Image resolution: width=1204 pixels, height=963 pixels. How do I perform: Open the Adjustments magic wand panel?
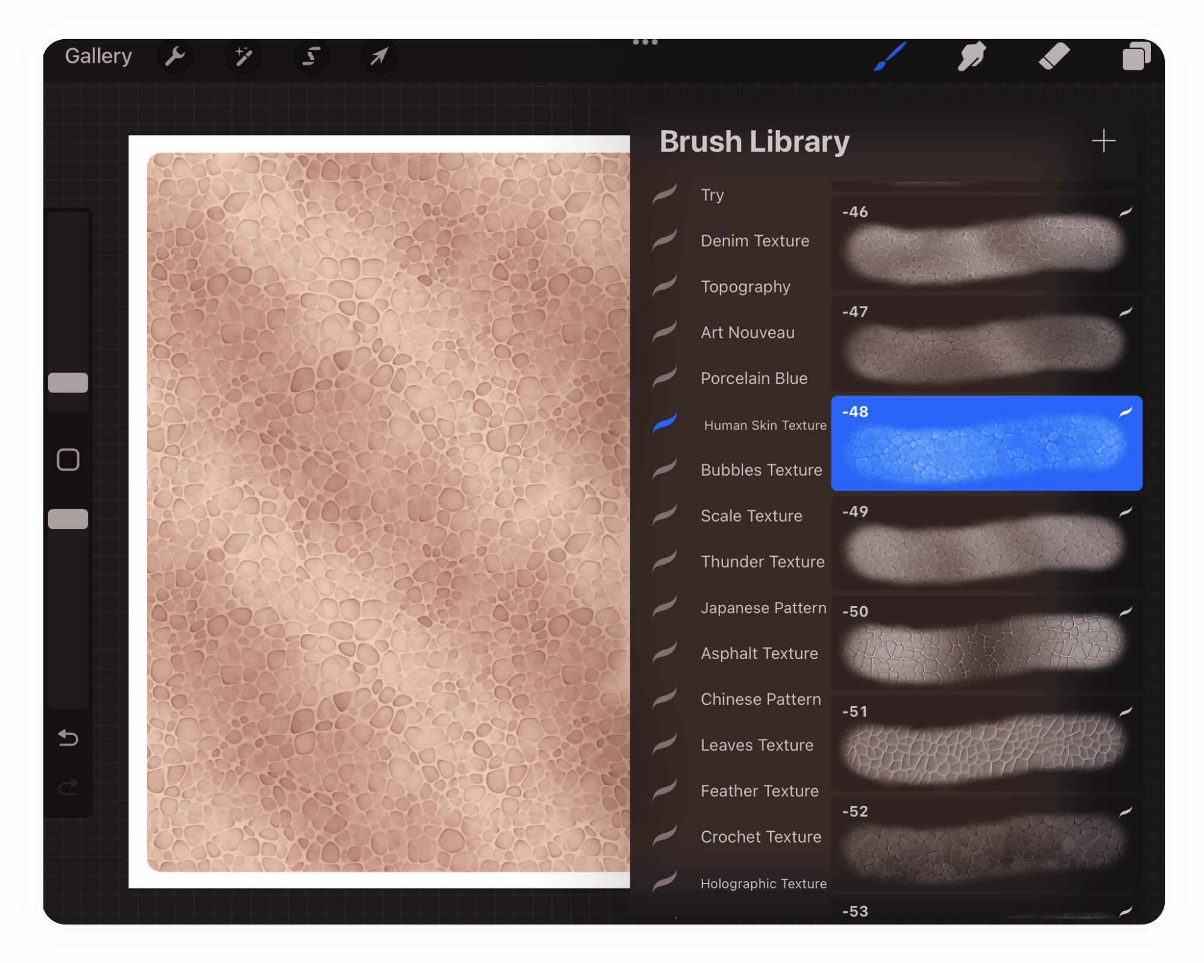(243, 56)
